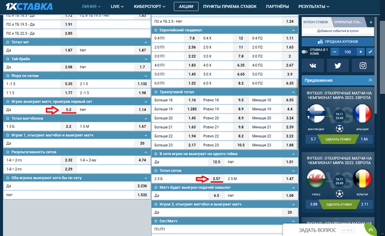Screen dimensions: 385x236
Task: Select odds 1.47 for 2.5 М
Action: (x=290, y=179)
